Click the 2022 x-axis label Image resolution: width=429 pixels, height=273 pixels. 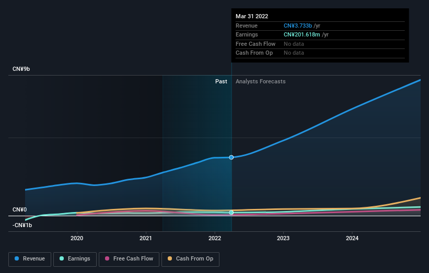(215, 238)
